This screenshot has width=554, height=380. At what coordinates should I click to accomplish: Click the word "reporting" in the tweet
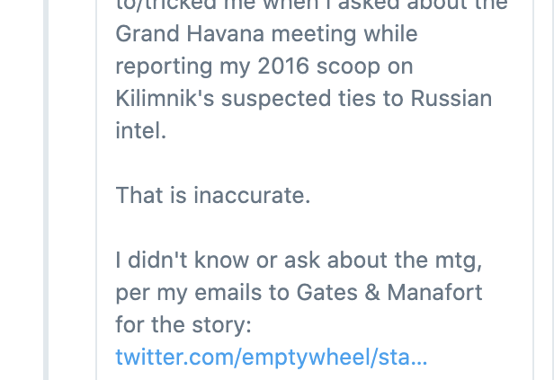[x=164, y=66]
